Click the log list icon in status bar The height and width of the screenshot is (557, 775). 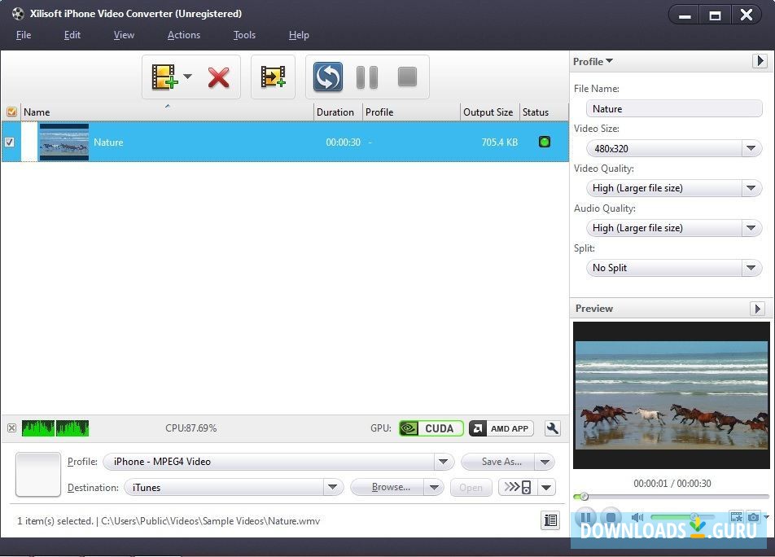pyautogui.click(x=551, y=520)
